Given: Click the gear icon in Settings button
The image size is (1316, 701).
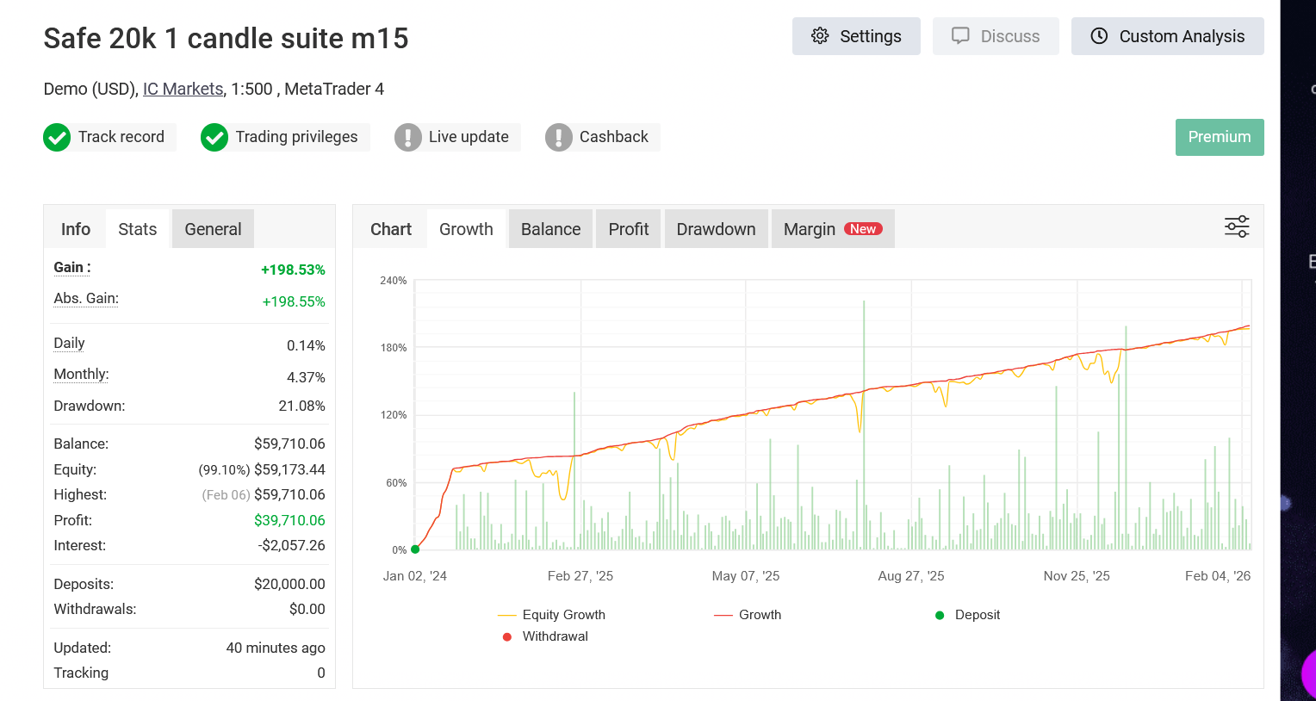Looking at the screenshot, I should 820,36.
